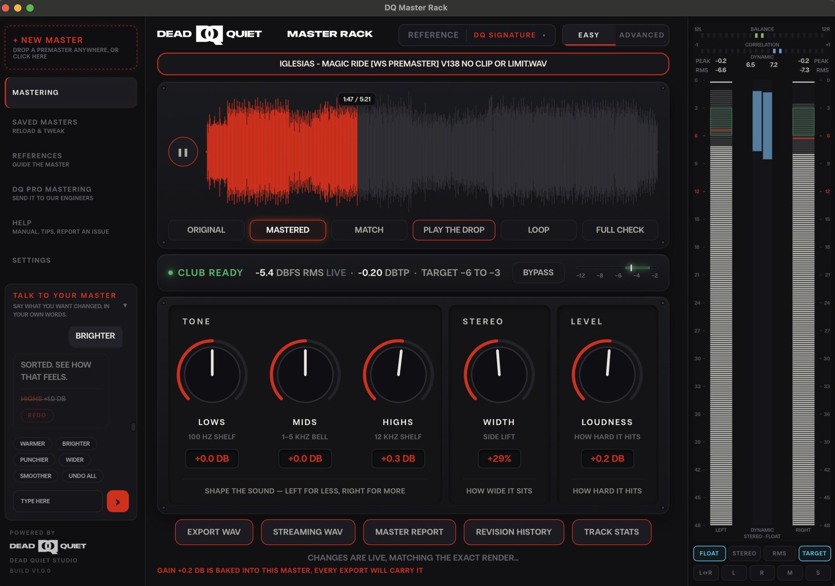
Task: Click the Club Ready status text
Action: [210, 273]
